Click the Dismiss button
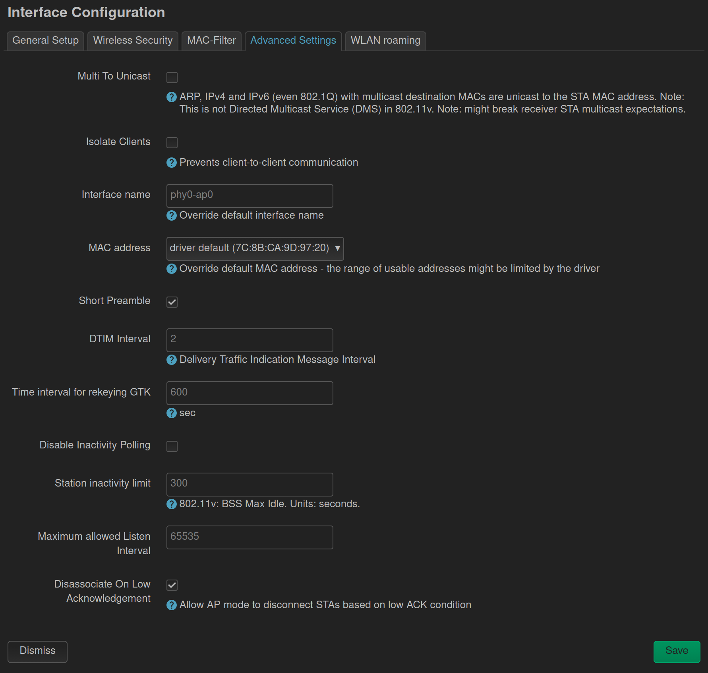The width and height of the screenshot is (708, 673). click(37, 651)
